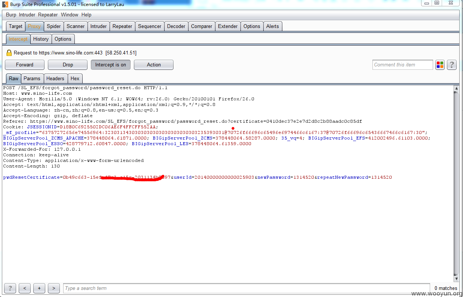
Task: Select the Proxy tab
Action: pyautogui.click(x=34, y=26)
